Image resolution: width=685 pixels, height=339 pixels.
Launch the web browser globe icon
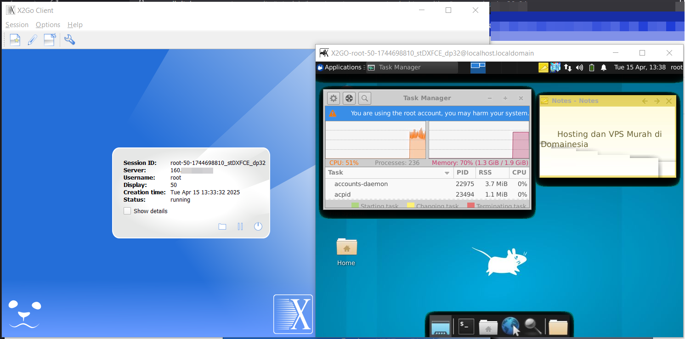511,327
